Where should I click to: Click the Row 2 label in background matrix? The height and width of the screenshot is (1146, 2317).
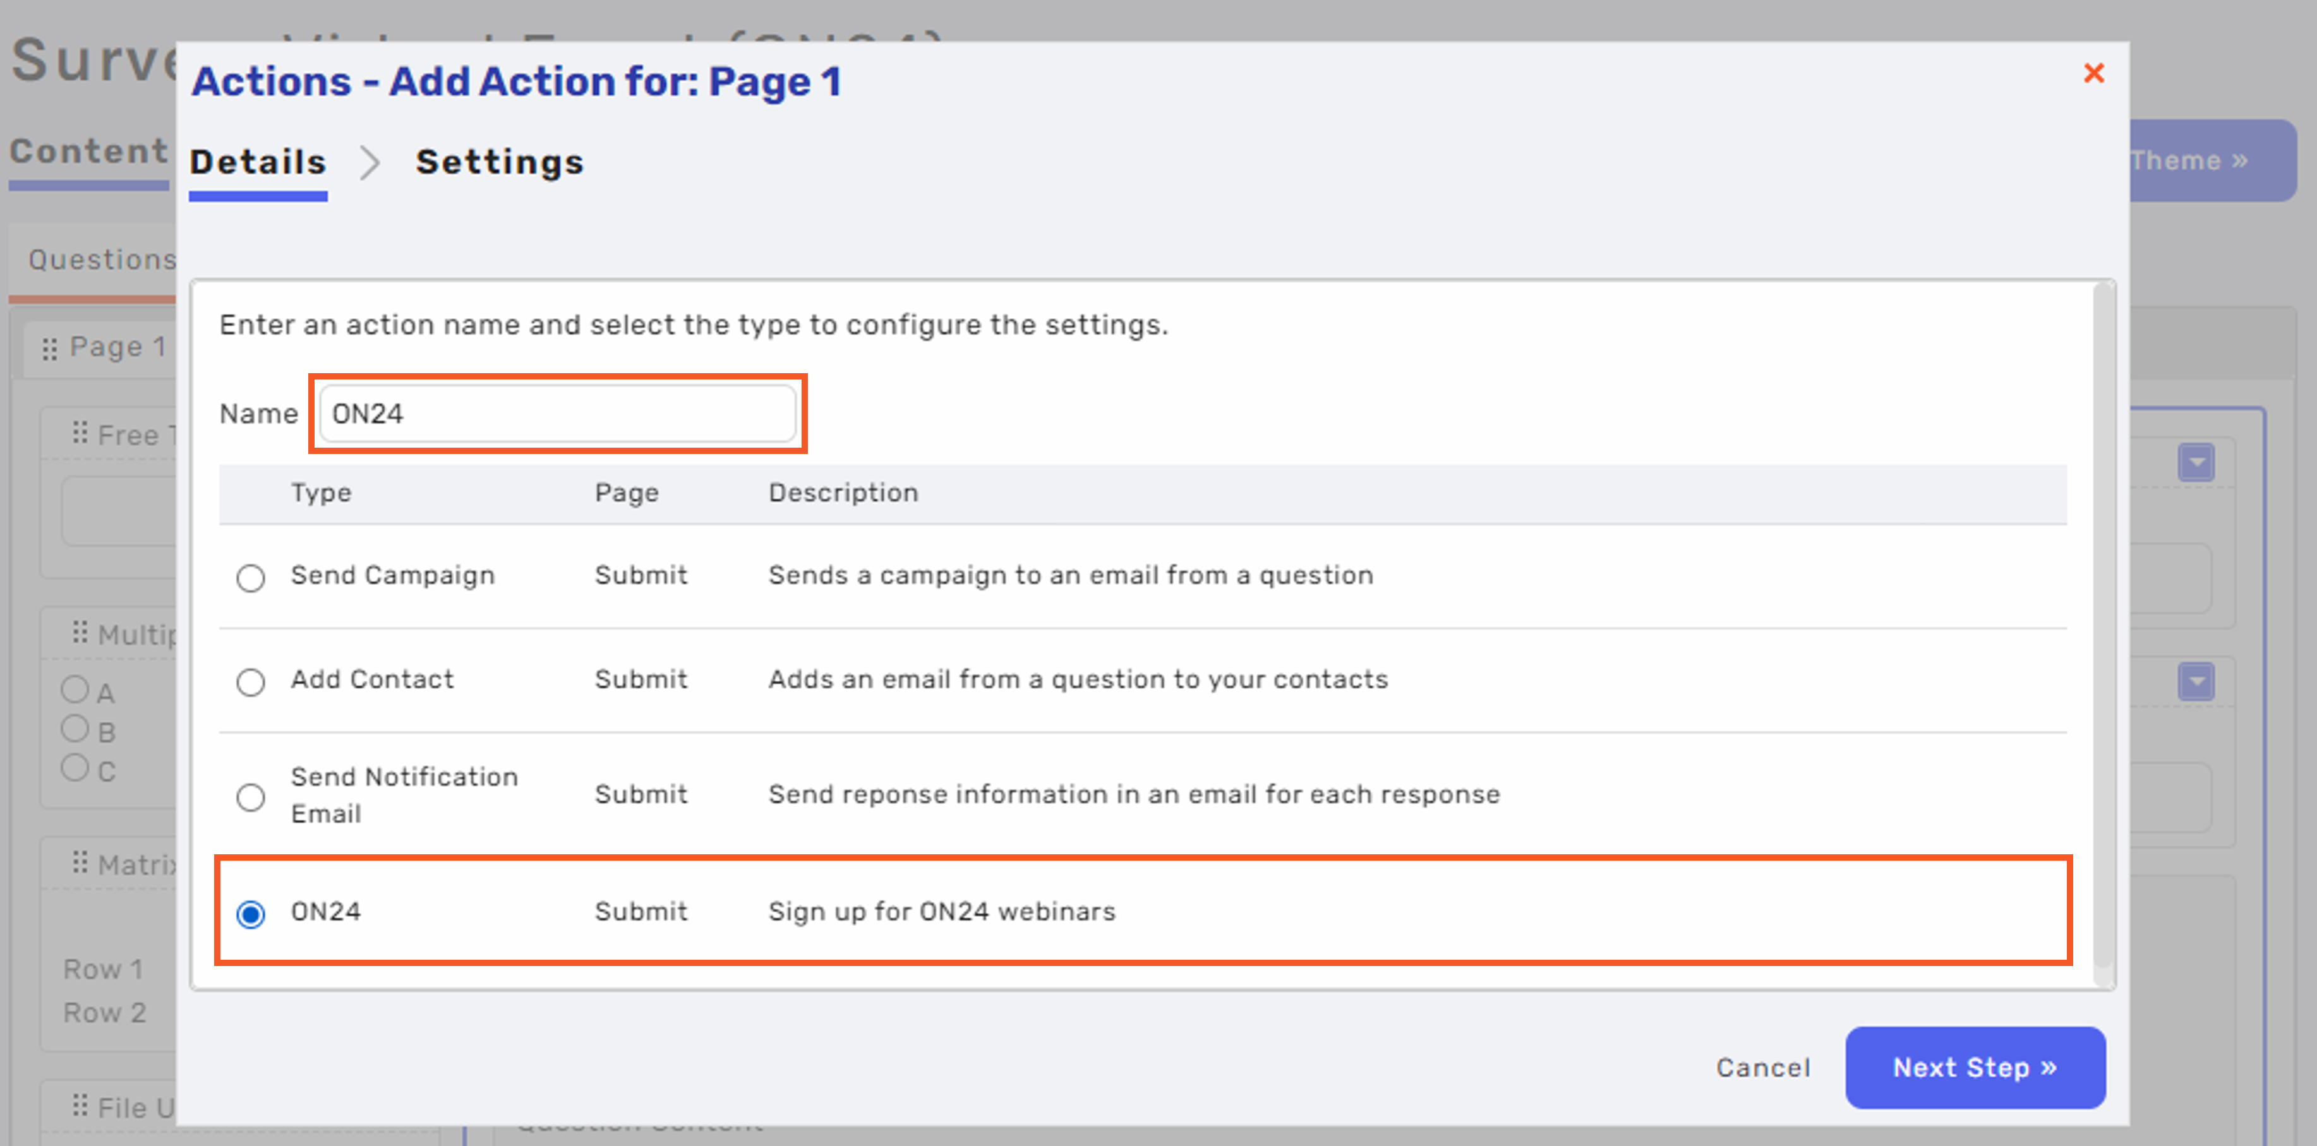pos(104,1013)
